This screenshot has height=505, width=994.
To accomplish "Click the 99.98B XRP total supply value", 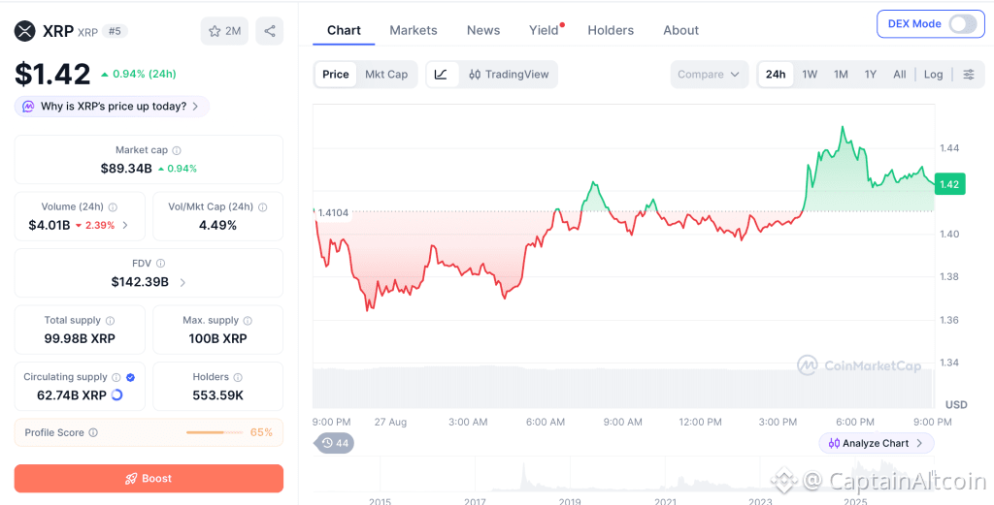I will 80,338.
